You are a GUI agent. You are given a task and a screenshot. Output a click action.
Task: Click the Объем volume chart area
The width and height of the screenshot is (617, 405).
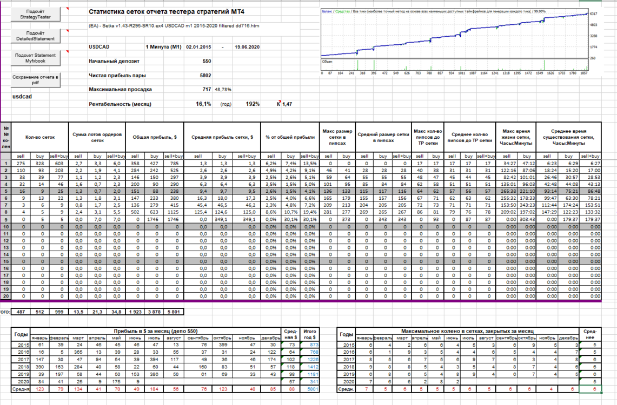455,65
